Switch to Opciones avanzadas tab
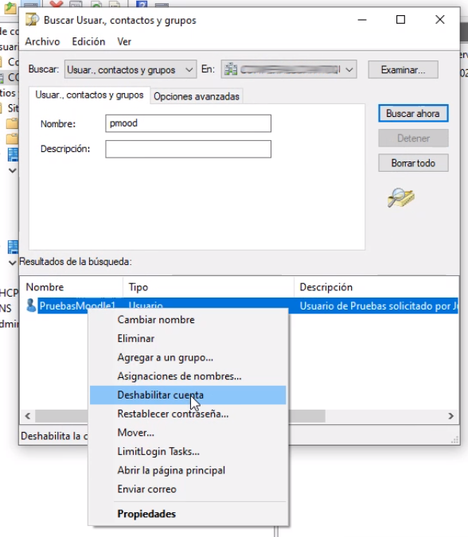Viewport: 468px width, 537px height. tap(197, 96)
